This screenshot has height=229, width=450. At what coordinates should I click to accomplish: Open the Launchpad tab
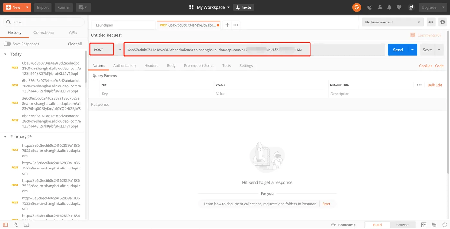(x=123, y=25)
